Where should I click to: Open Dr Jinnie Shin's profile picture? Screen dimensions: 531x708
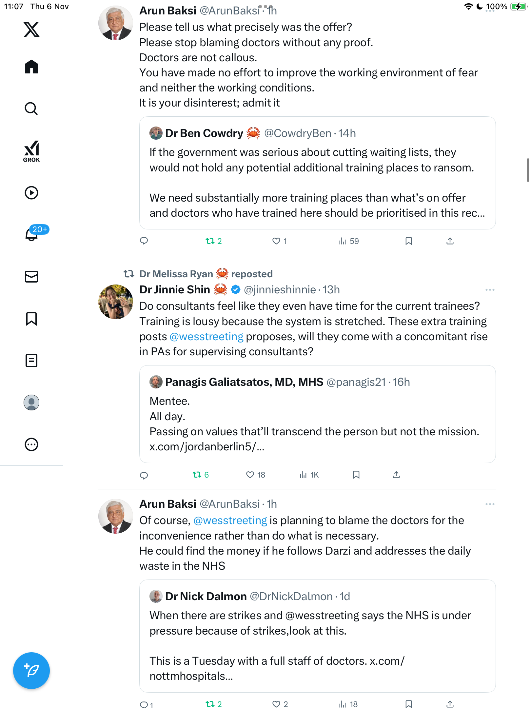[116, 302]
